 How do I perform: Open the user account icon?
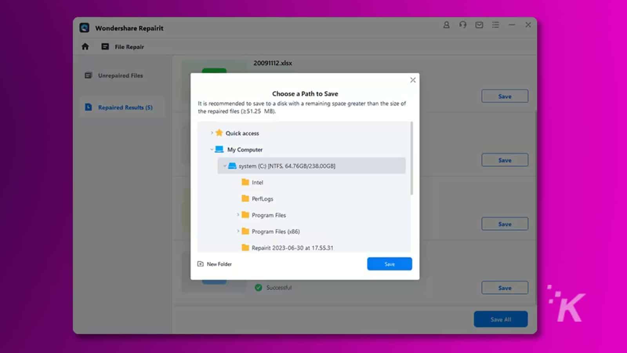446,25
